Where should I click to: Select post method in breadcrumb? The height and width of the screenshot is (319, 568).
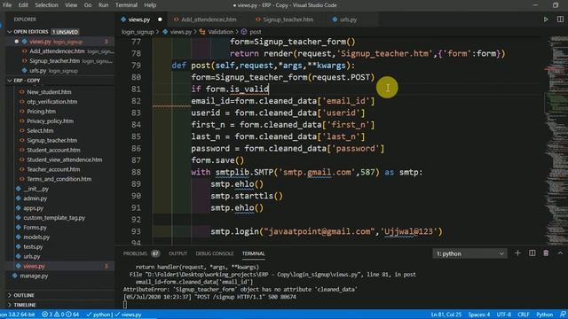click(x=255, y=32)
